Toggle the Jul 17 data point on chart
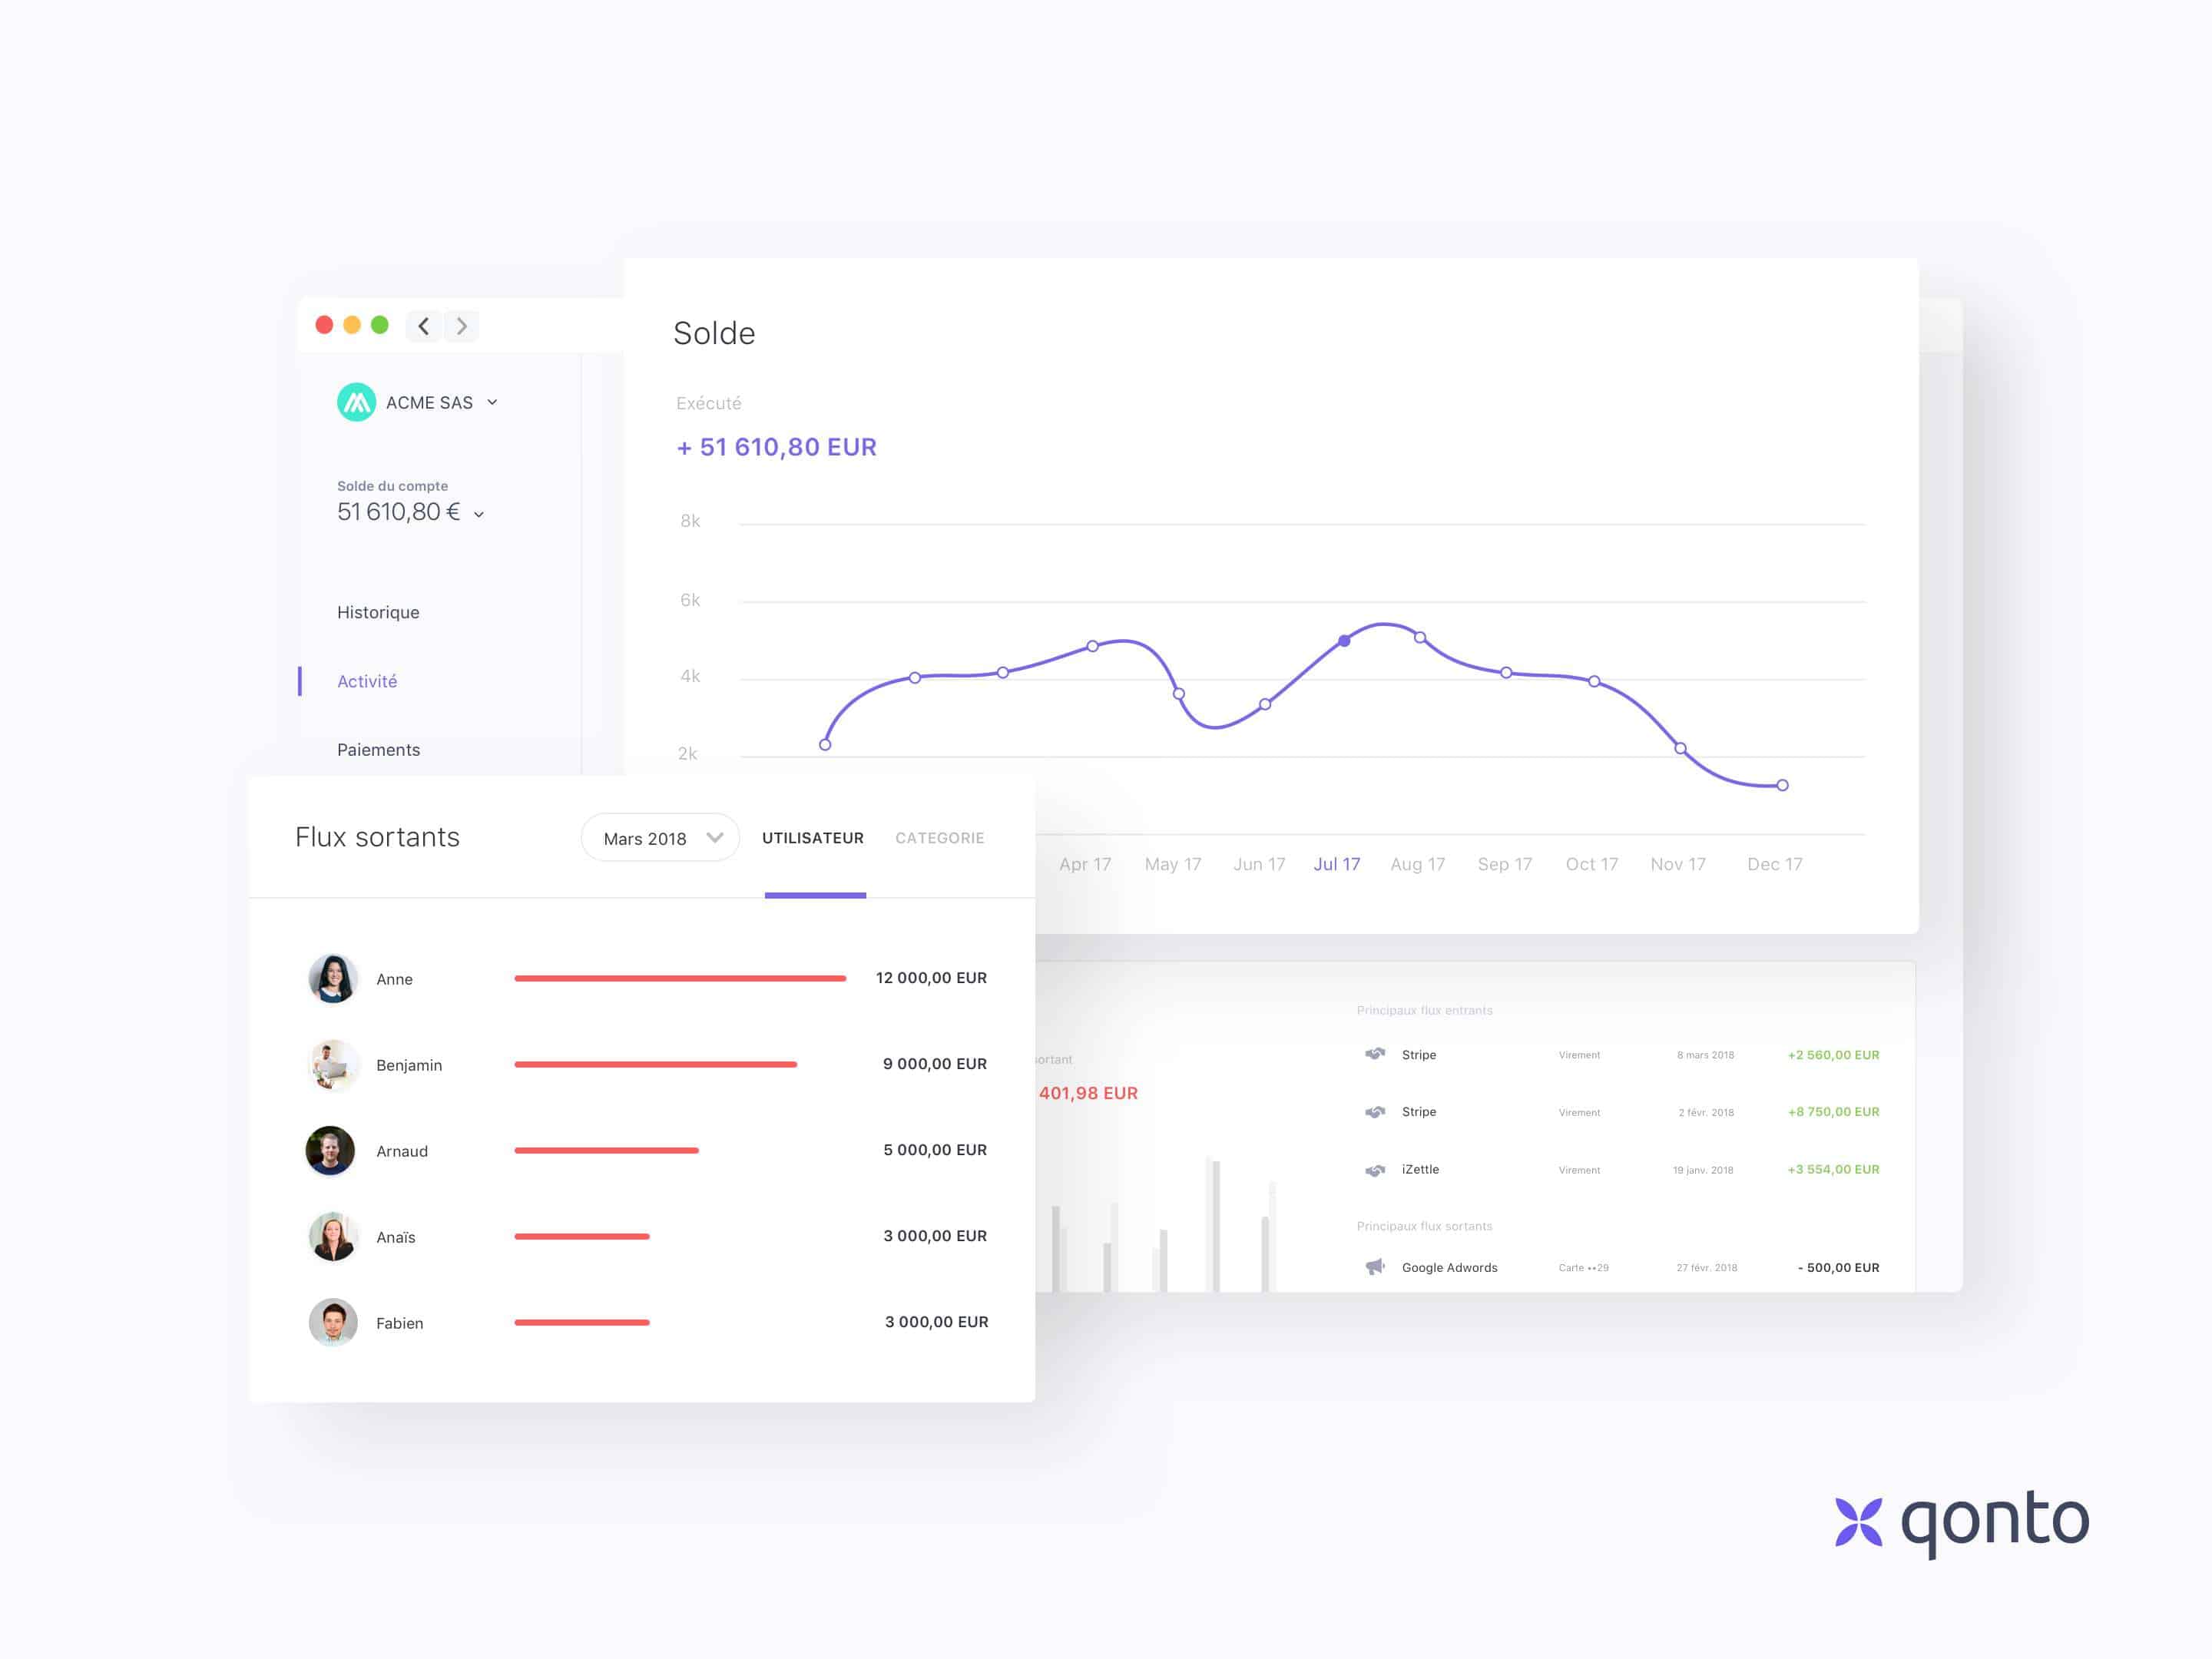The image size is (2212, 1659). pyautogui.click(x=1338, y=636)
